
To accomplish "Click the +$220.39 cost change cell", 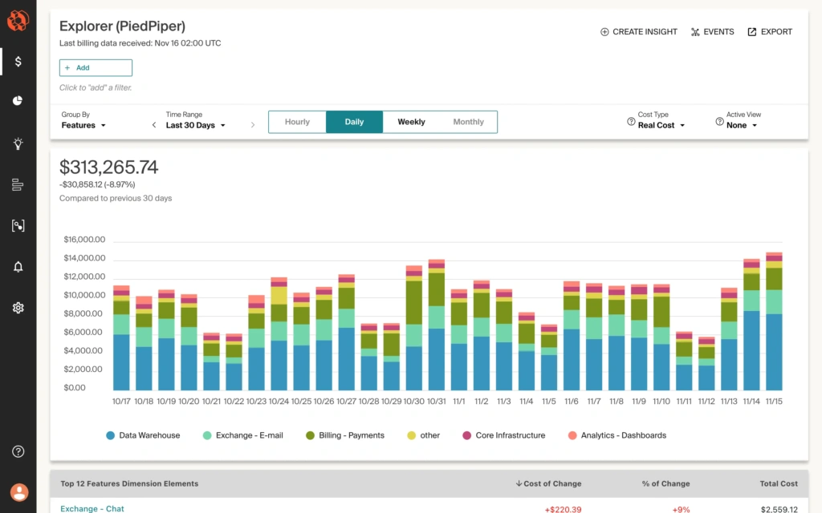I will tap(563, 509).
